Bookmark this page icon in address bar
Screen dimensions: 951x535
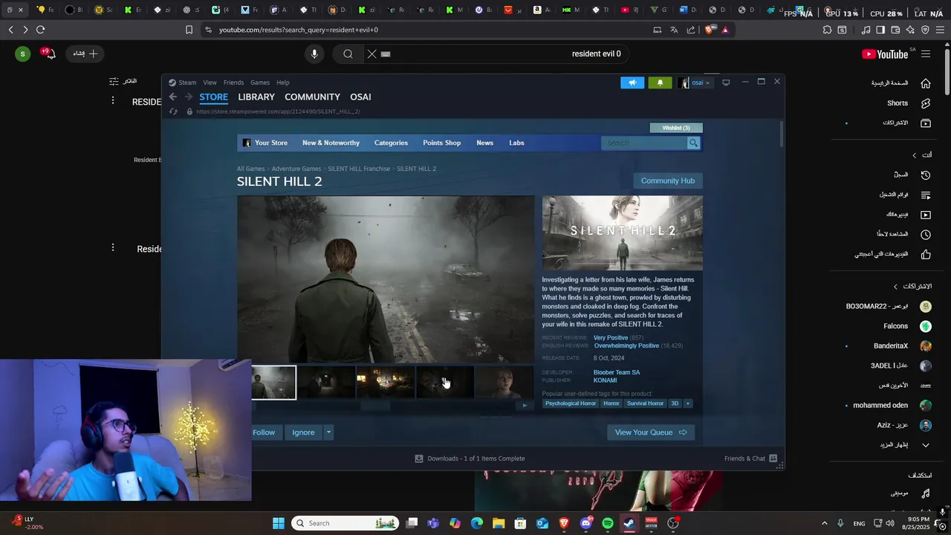189,30
